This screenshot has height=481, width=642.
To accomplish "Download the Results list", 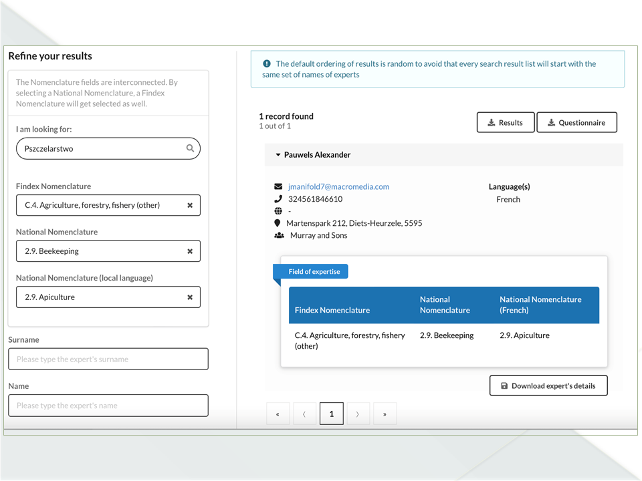I will (x=505, y=123).
